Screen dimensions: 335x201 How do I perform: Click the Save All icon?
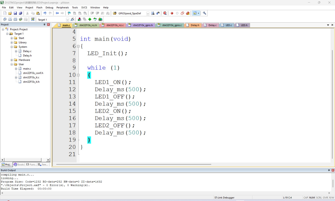tap(20, 13)
